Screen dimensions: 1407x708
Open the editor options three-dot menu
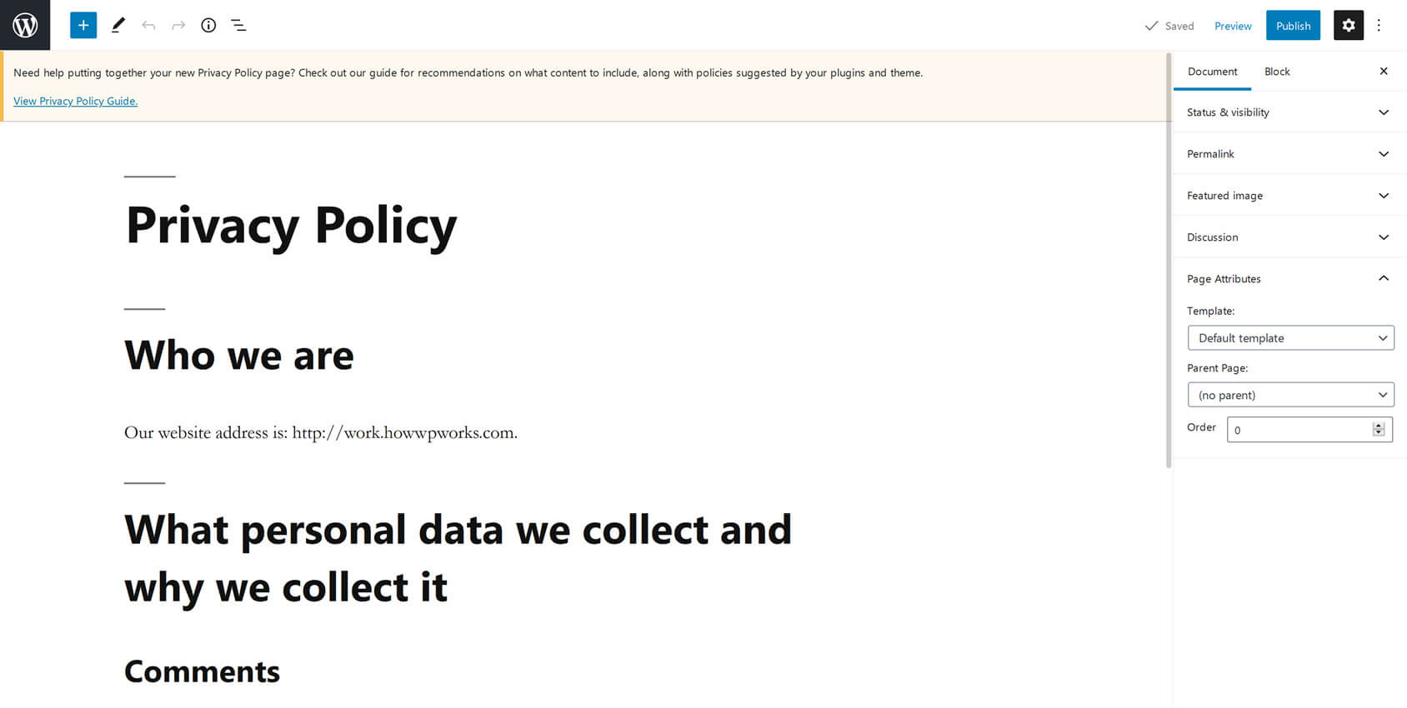1379,25
